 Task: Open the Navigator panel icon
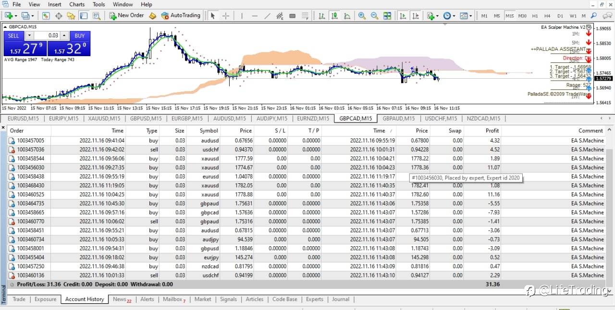coord(71,16)
